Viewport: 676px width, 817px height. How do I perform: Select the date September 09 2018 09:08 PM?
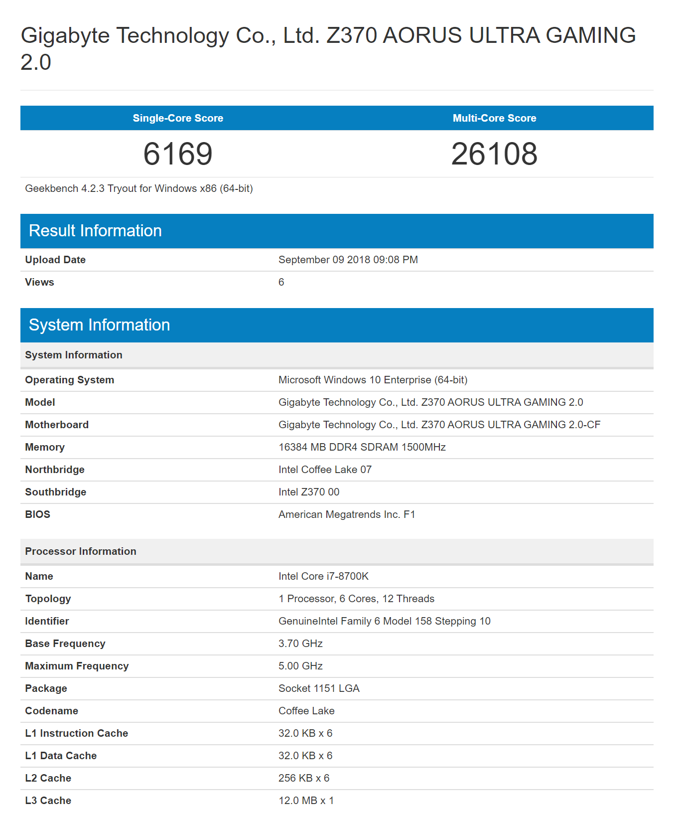coord(348,260)
